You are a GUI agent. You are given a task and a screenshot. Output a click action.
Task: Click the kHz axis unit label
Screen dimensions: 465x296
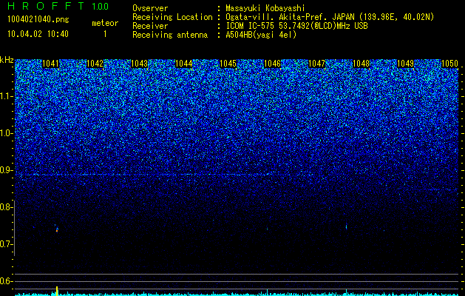coord(7,60)
